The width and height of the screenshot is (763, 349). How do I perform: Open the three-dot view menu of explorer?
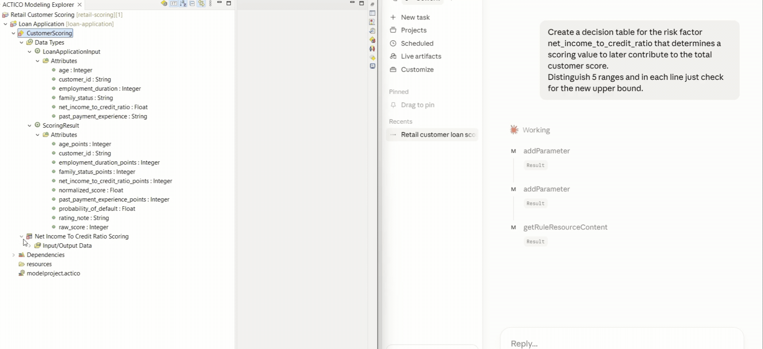pyautogui.click(x=211, y=4)
